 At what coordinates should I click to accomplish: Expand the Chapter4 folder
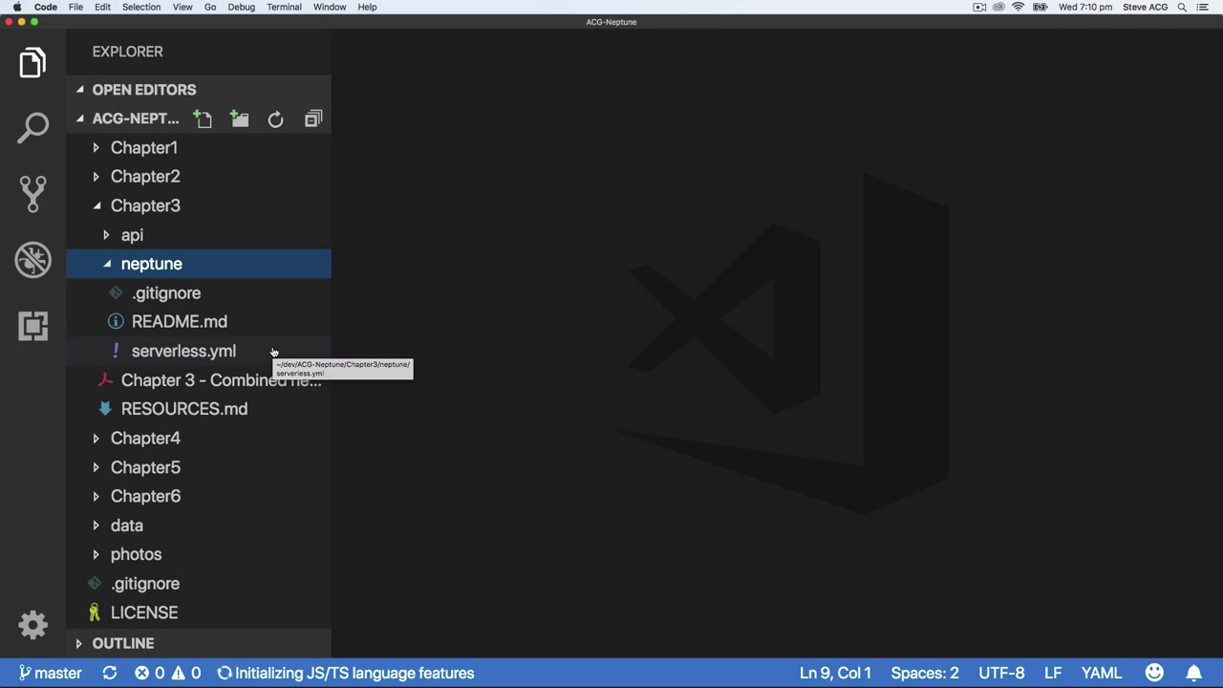(x=199, y=438)
